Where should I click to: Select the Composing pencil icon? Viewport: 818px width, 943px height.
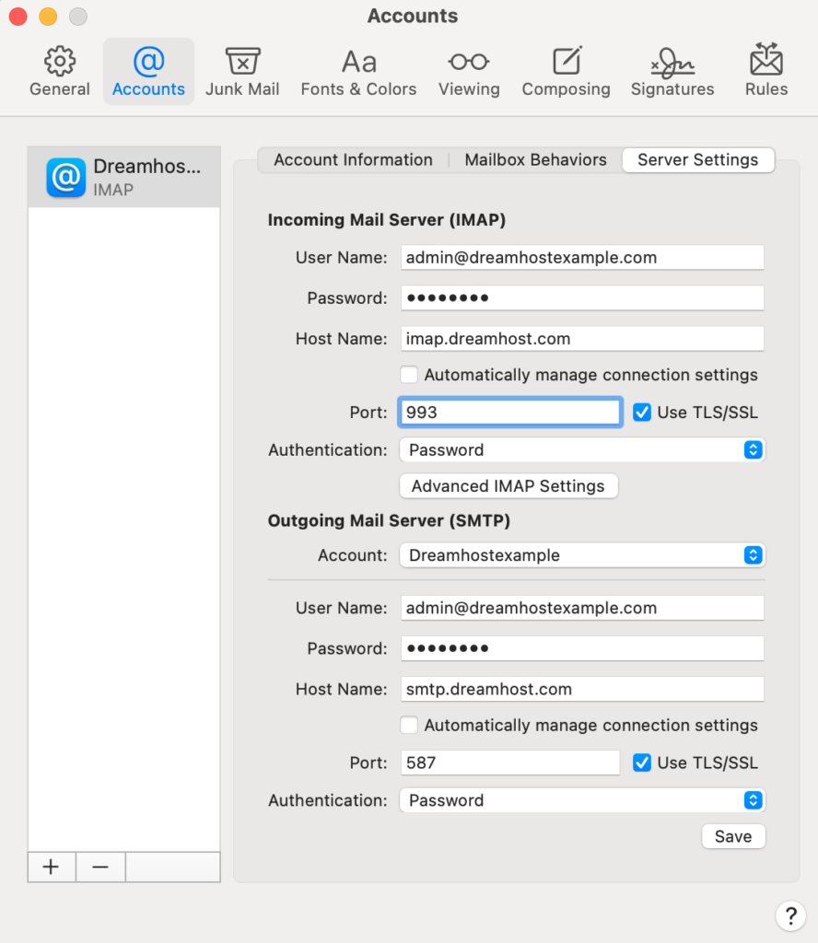(x=566, y=63)
